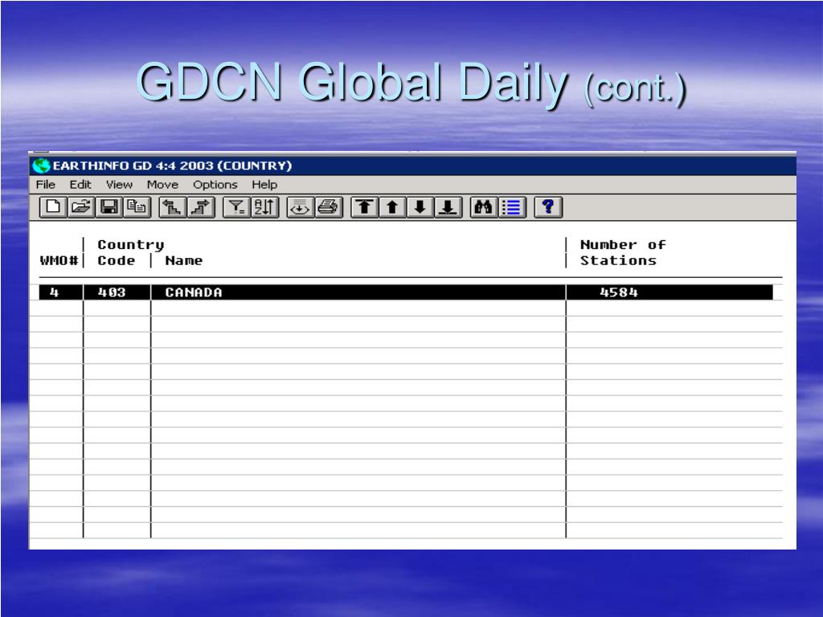823x617 pixels.
Task: Click the export tray icon
Action: click(300, 206)
